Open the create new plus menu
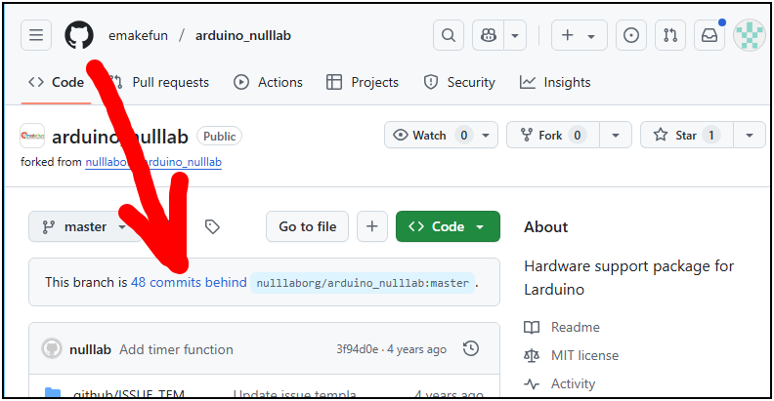 click(x=579, y=35)
